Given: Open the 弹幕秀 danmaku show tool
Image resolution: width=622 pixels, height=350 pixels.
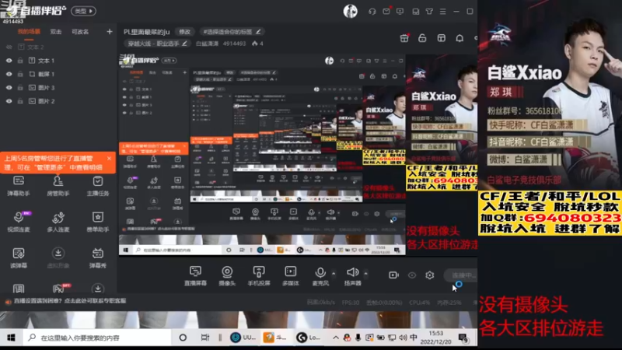Looking at the screenshot, I should tap(98, 257).
